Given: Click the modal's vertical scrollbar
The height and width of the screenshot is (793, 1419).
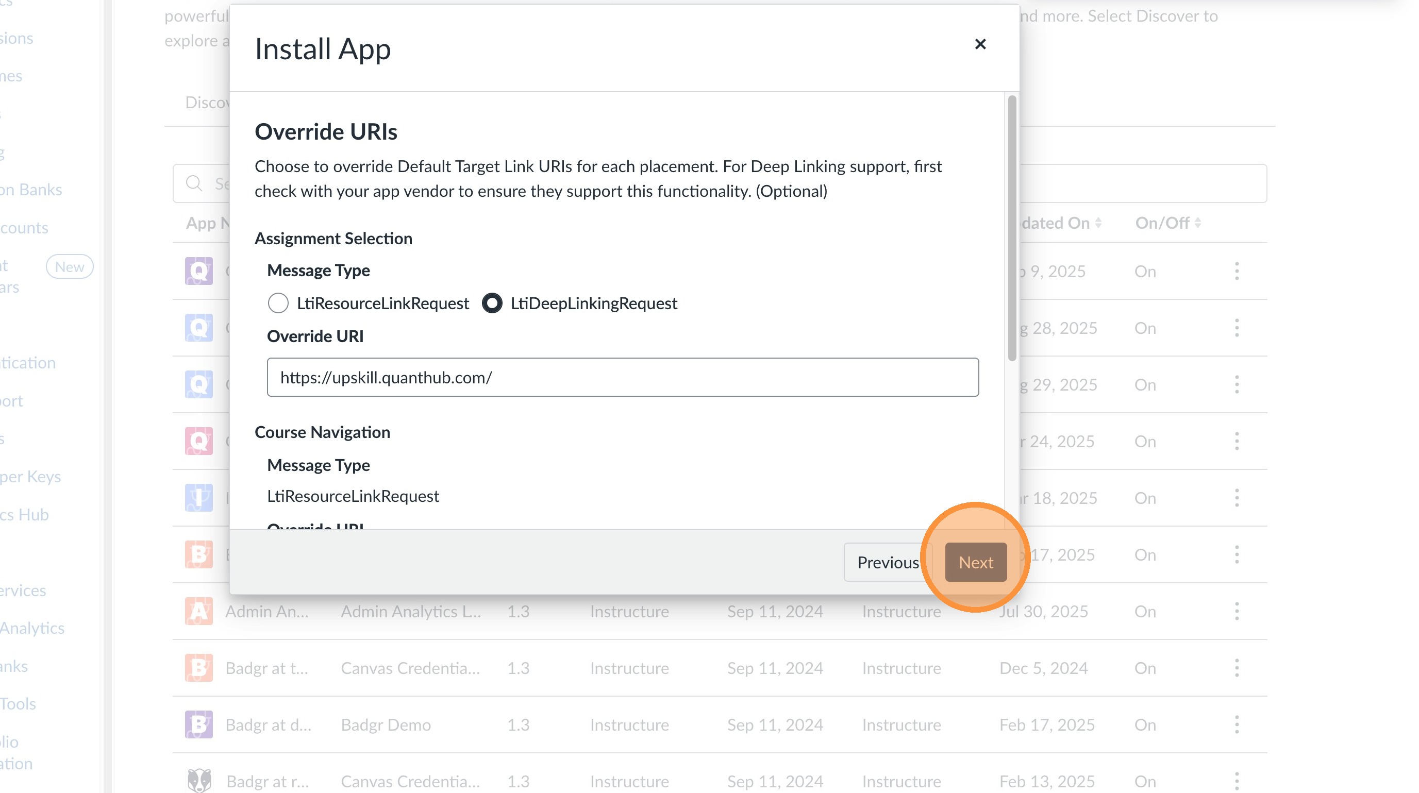Looking at the screenshot, I should [1012, 229].
